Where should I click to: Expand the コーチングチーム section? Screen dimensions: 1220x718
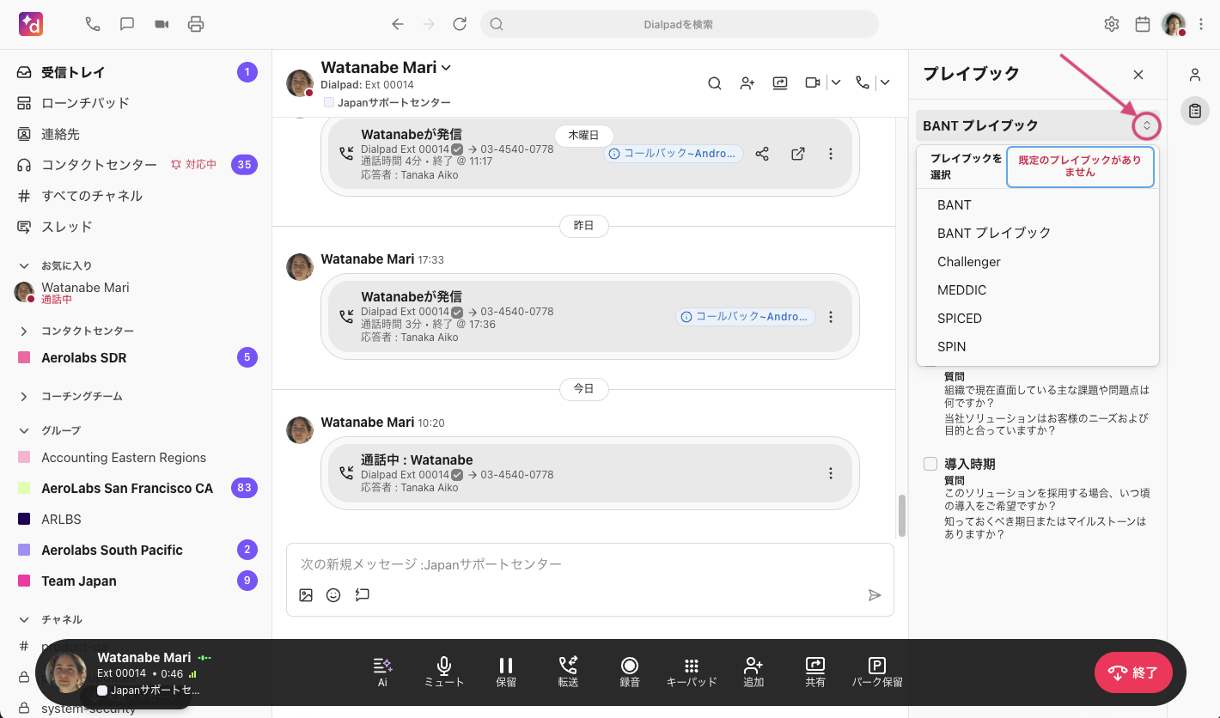(24, 396)
